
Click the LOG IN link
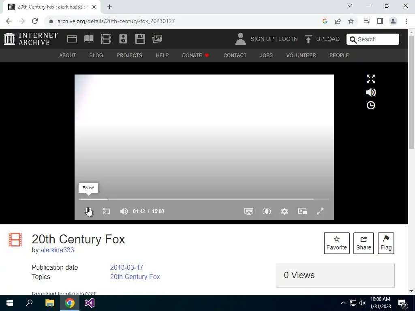tap(288, 39)
